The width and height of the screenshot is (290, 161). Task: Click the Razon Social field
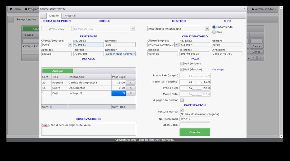pos(195,125)
